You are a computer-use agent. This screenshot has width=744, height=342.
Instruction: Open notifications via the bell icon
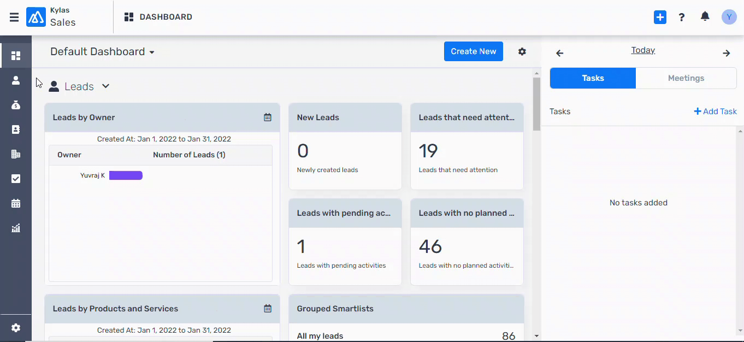click(705, 17)
